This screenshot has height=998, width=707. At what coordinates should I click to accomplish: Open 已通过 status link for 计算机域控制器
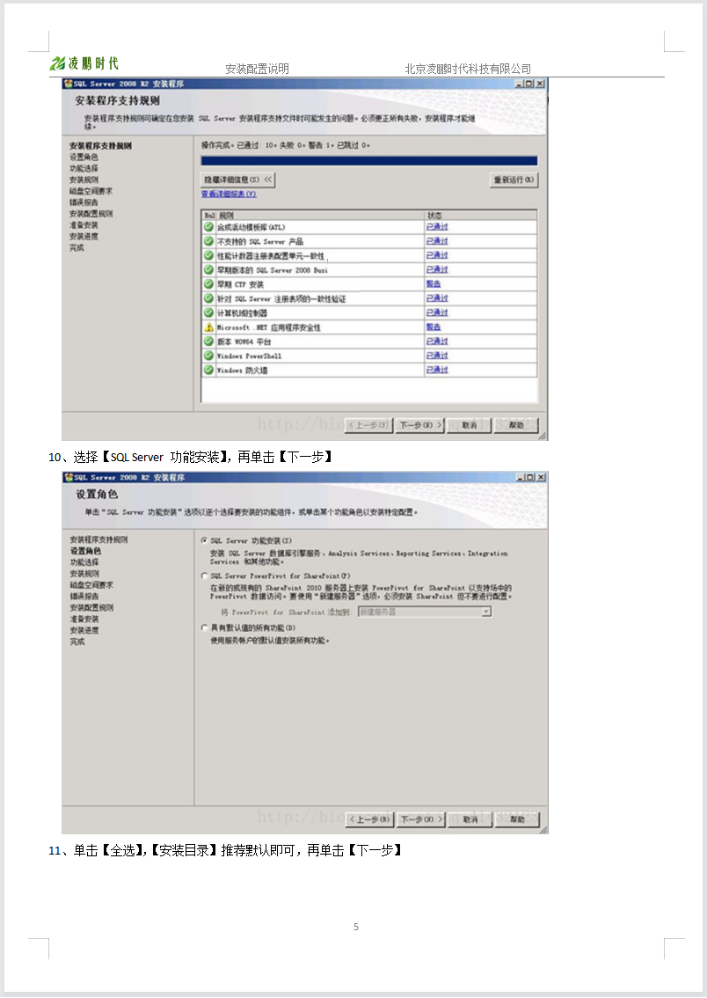pyautogui.click(x=437, y=312)
